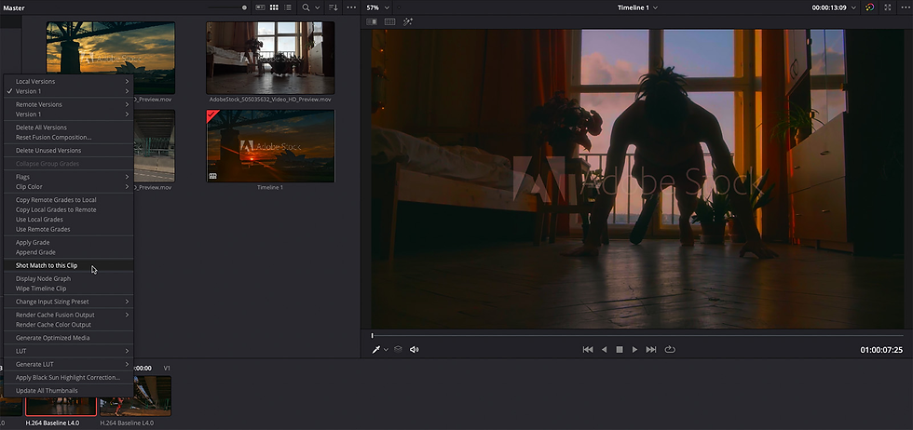Toggle loop playback button
Screen dimensions: 913x430
point(670,349)
